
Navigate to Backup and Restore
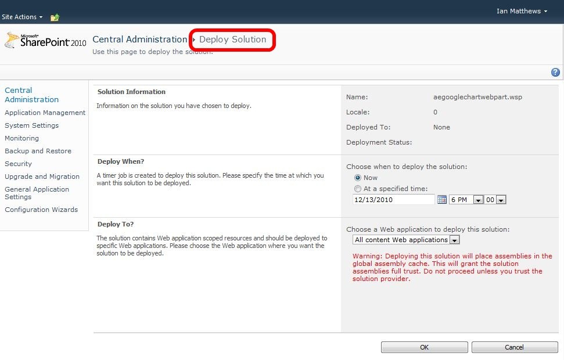click(x=38, y=151)
